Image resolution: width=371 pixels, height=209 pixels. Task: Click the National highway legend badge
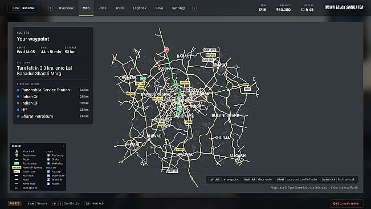coord(17,167)
